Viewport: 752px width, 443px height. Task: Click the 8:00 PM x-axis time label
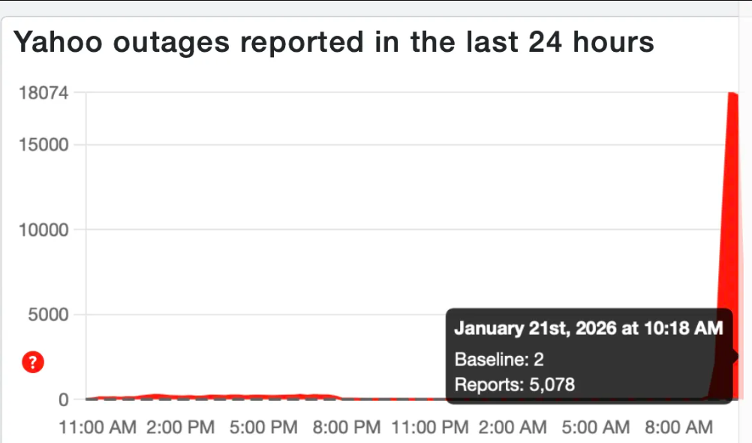tap(347, 428)
